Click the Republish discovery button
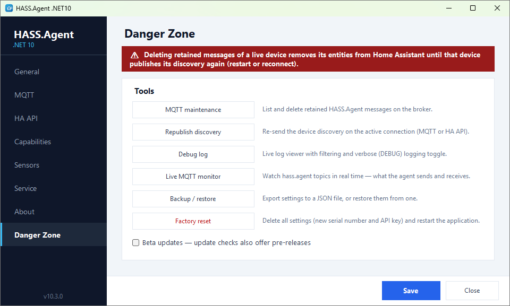 tap(193, 132)
